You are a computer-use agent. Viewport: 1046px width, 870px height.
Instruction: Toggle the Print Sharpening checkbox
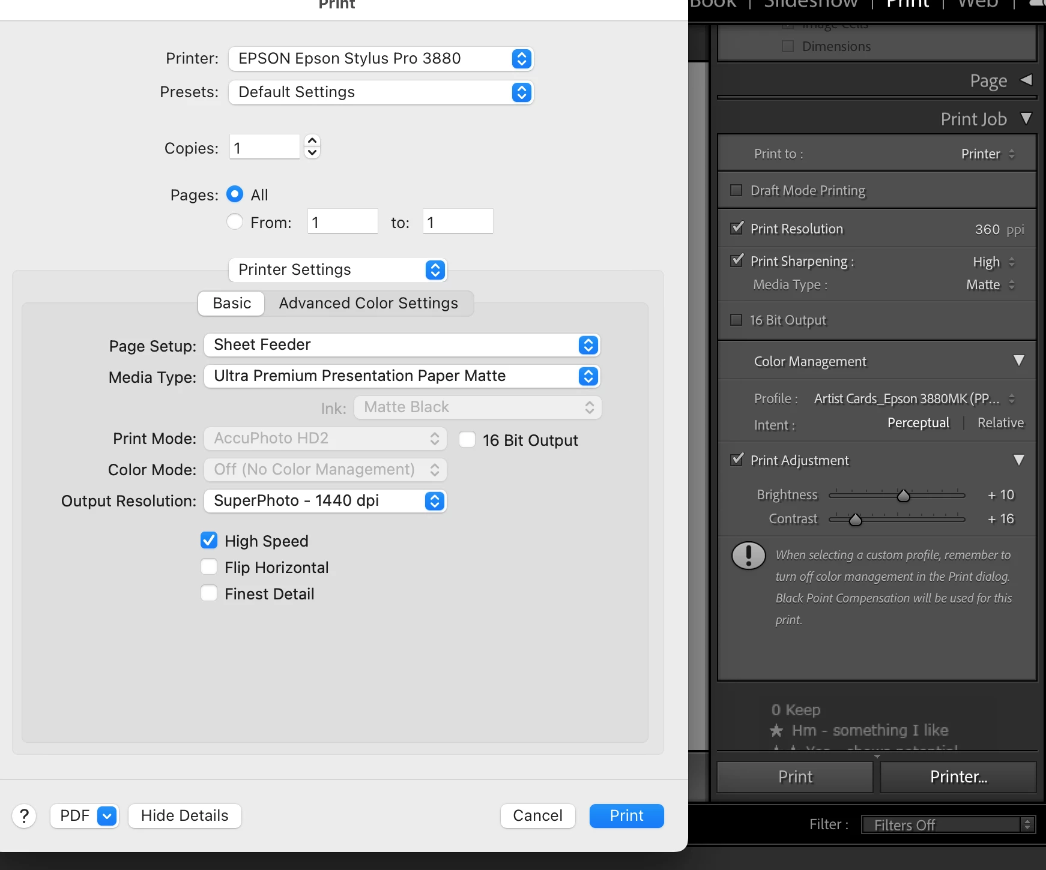coord(736,261)
